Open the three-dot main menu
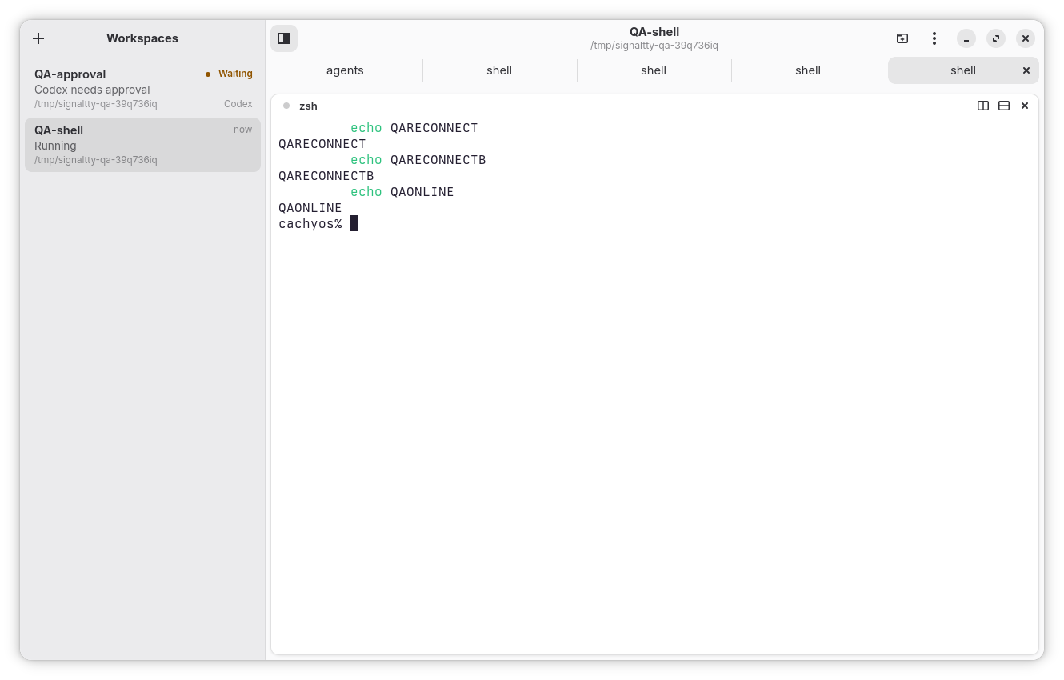This screenshot has height=680, width=1064. pyautogui.click(x=934, y=38)
